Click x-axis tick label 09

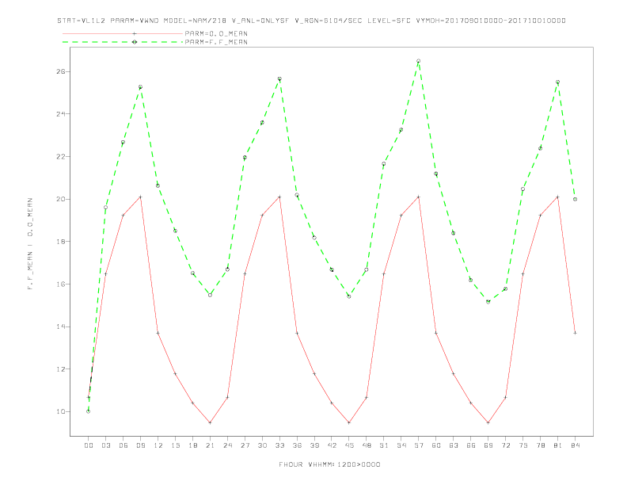140,445
